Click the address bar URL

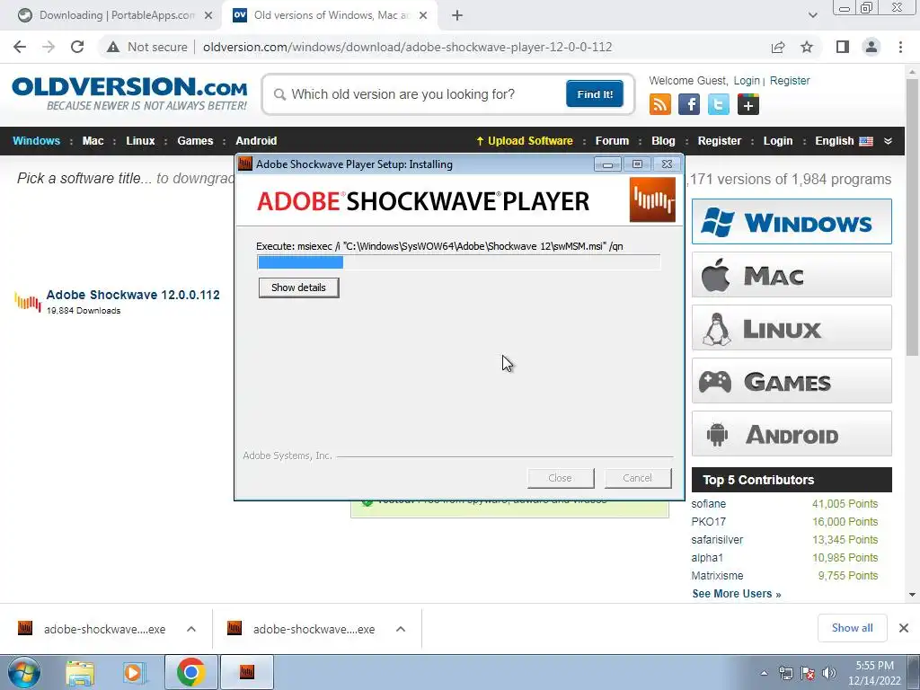tap(407, 47)
